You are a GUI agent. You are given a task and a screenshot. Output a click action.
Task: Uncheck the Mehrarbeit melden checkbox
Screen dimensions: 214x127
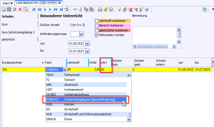(x=96, y=35)
